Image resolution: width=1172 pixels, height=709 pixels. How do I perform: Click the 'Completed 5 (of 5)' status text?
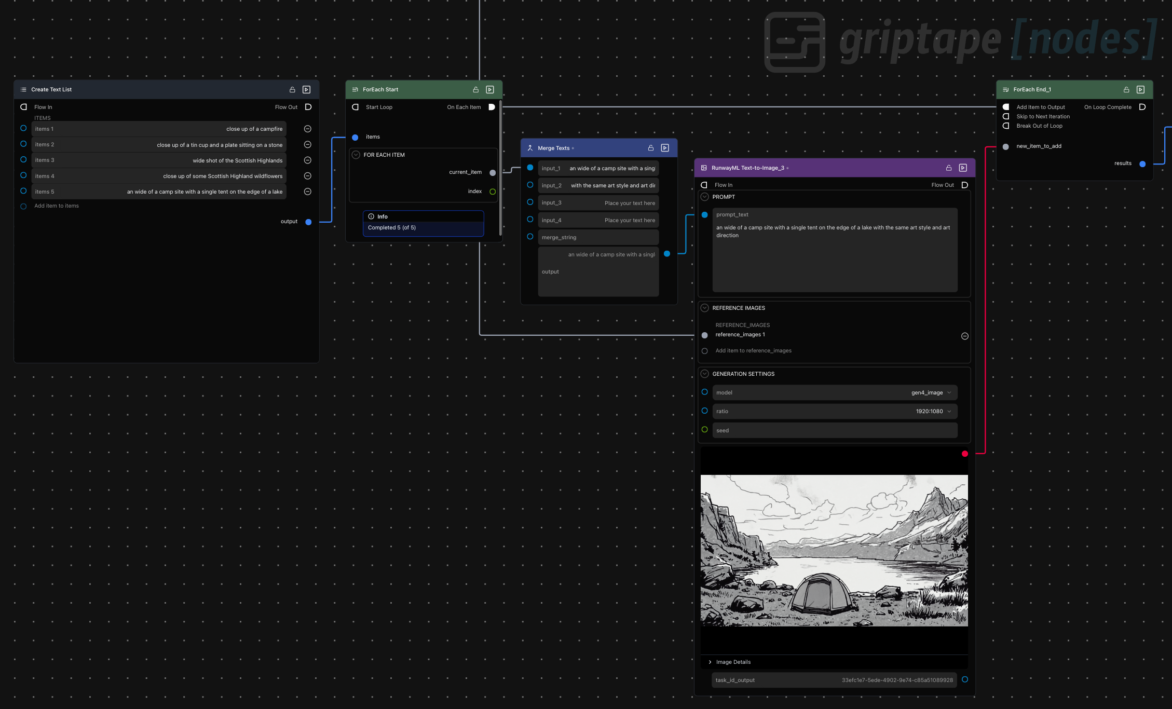(x=392, y=227)
